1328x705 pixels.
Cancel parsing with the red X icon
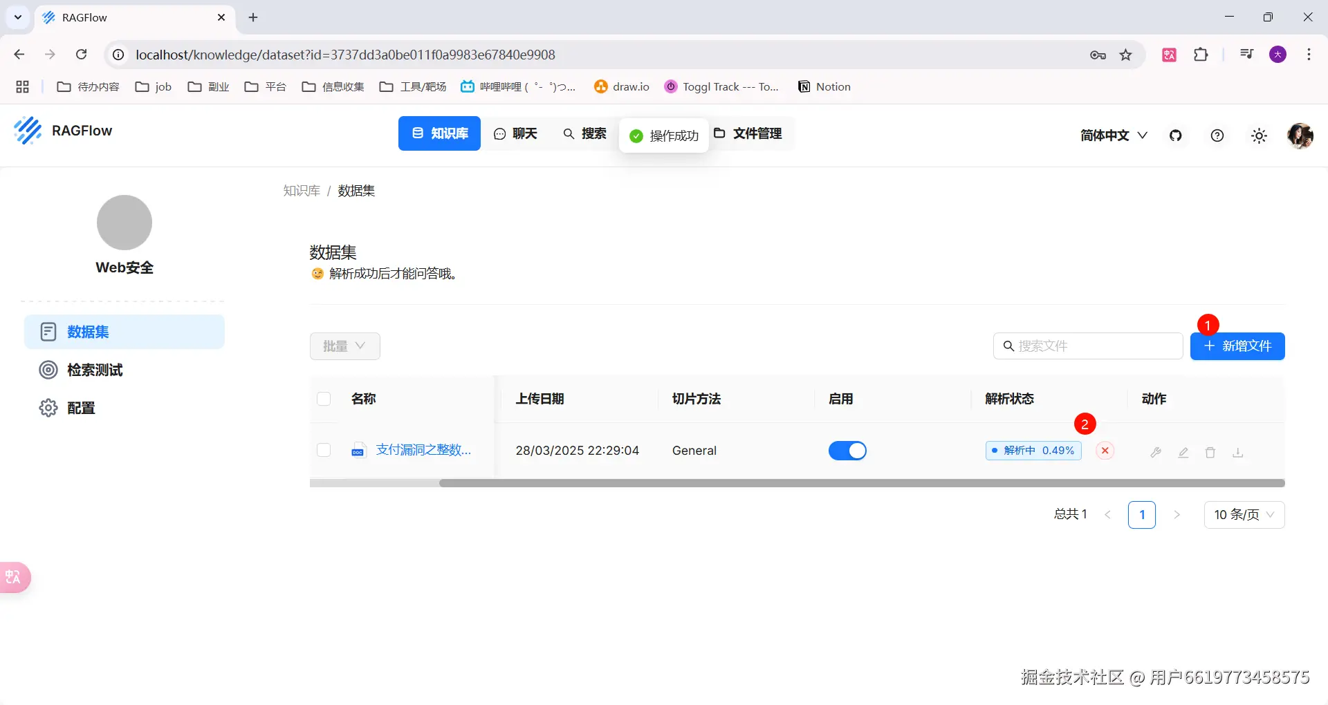coord(1105,451)
